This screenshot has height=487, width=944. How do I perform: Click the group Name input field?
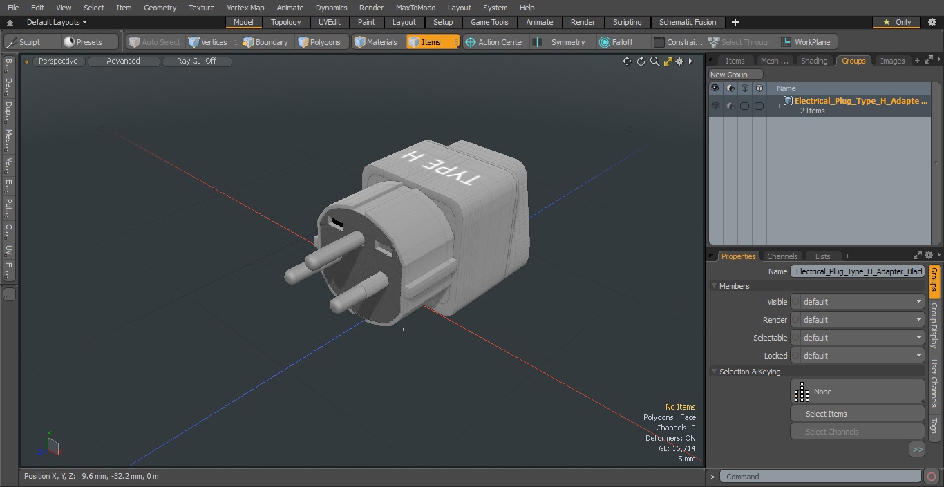[857, 271]
